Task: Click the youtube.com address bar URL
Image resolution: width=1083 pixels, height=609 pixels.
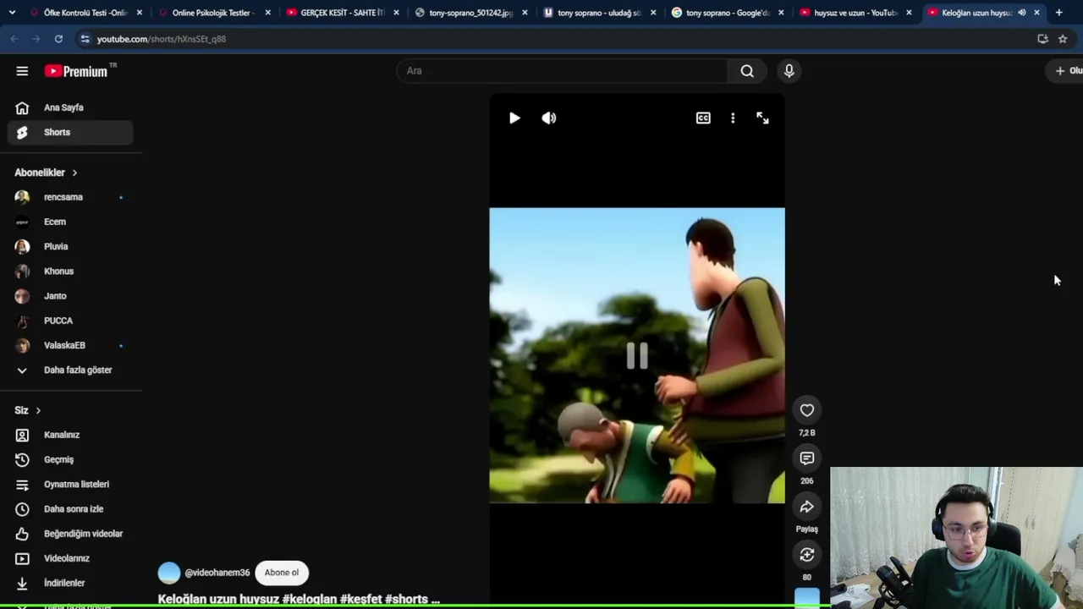Action: click(x=162, y=39)
